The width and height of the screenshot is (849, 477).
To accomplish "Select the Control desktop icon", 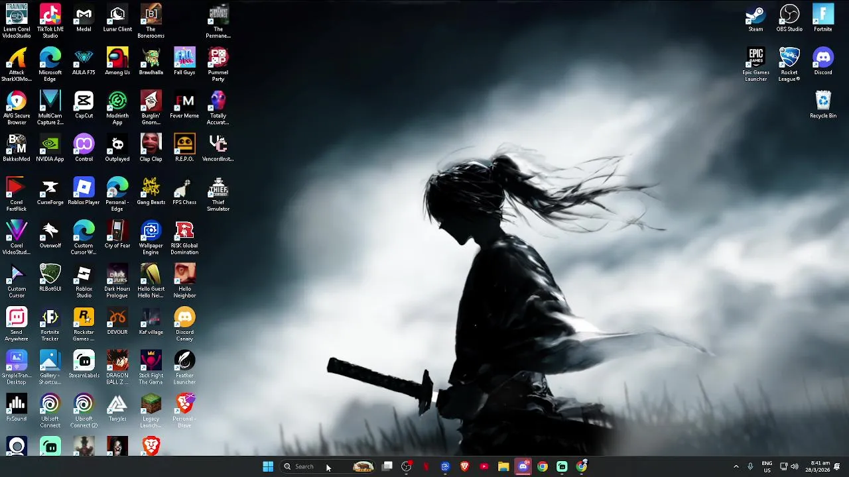I will (x=84, y=148).
